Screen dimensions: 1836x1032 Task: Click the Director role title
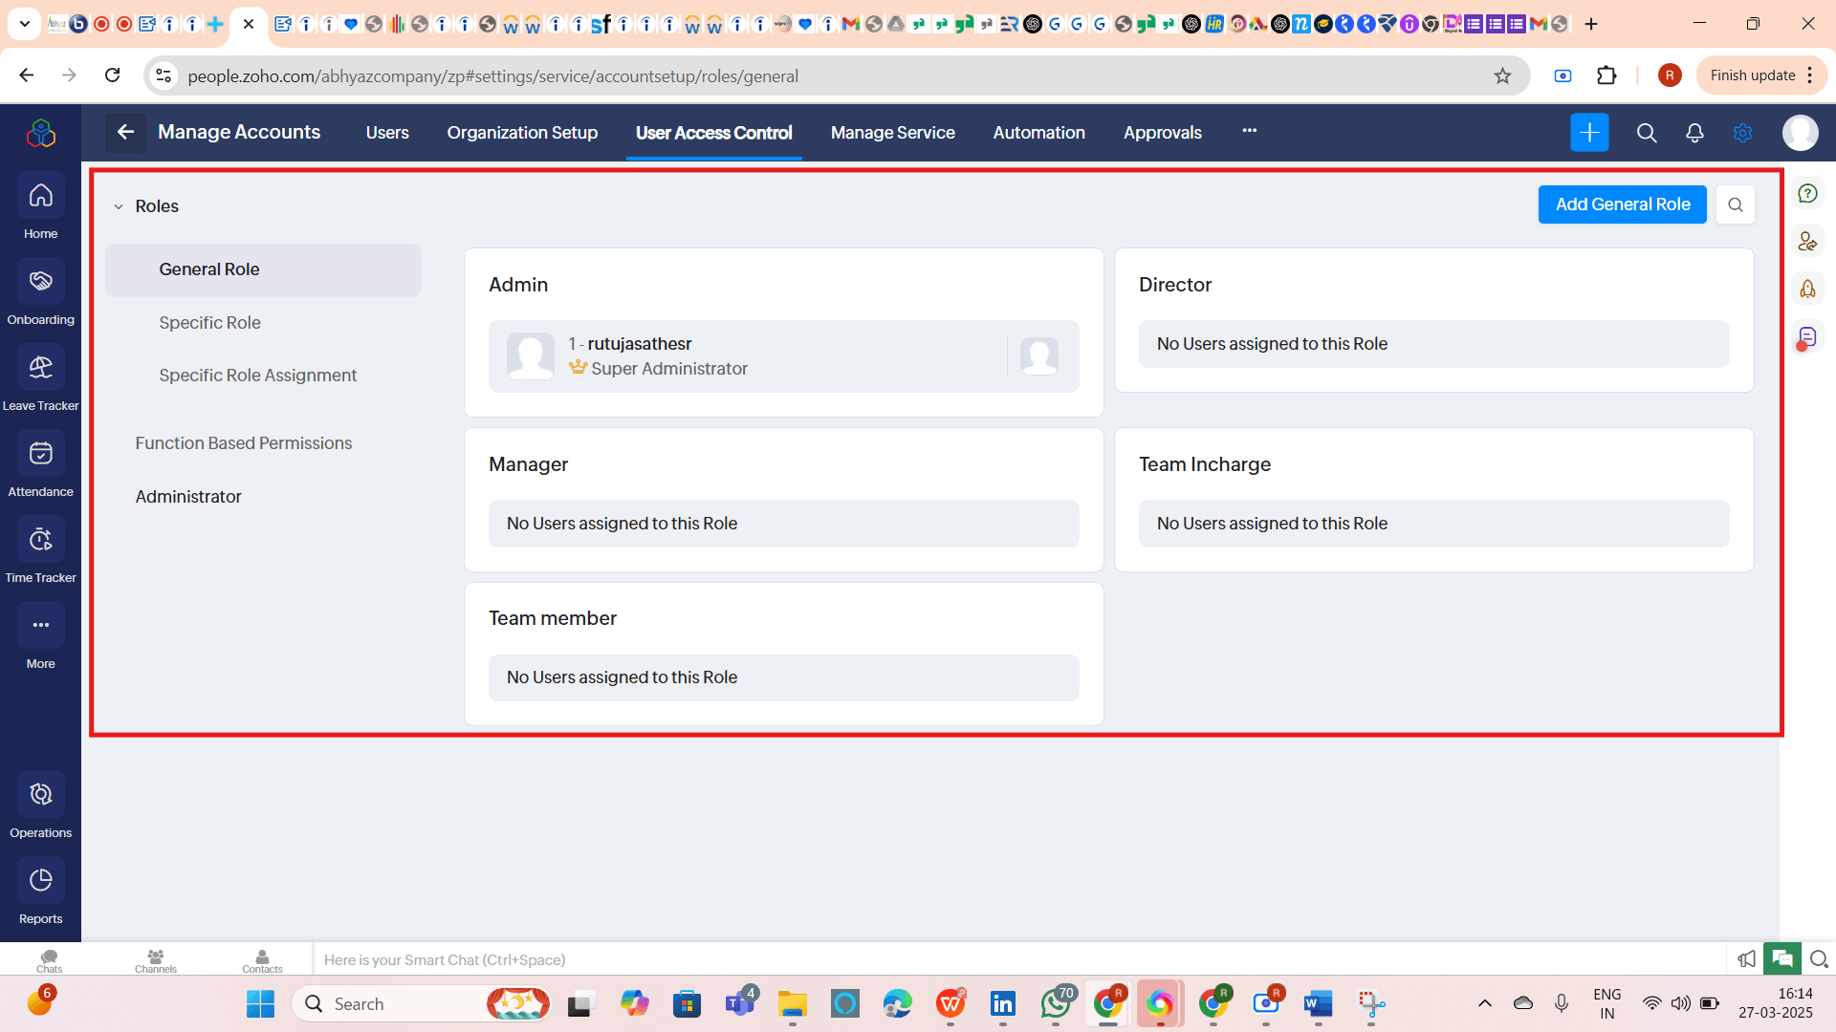click(x=1175, y=285)
